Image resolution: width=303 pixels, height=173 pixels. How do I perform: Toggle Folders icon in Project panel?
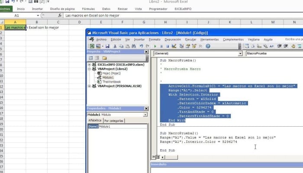click(105, 58)
